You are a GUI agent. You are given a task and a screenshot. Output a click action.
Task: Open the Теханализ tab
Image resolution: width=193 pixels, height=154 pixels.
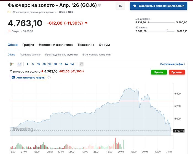pos(86,45)
